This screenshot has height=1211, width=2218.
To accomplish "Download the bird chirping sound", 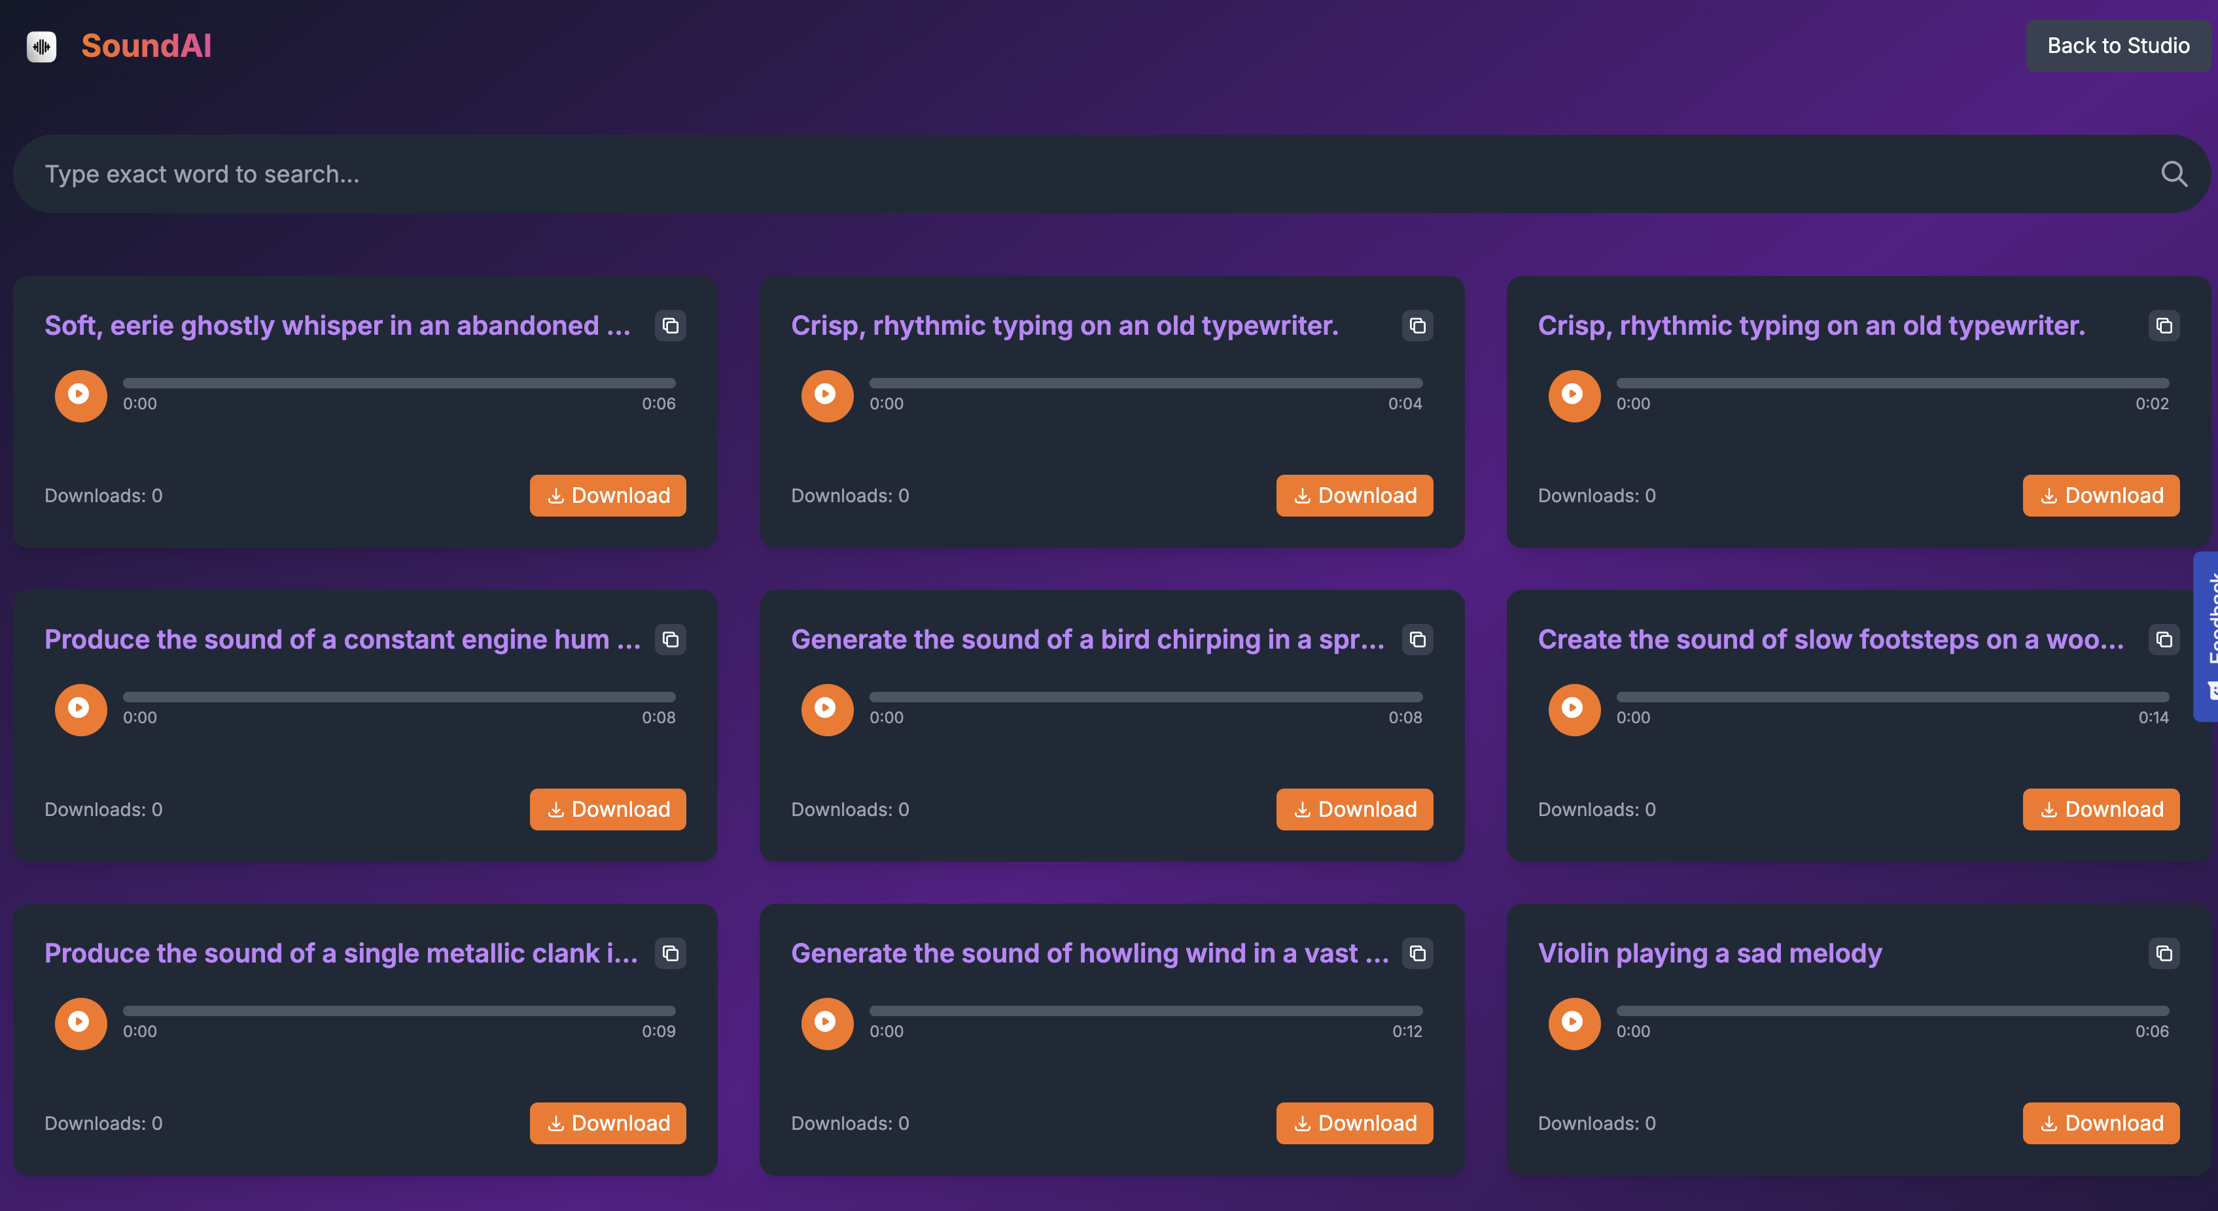I will pos(1354,809).
